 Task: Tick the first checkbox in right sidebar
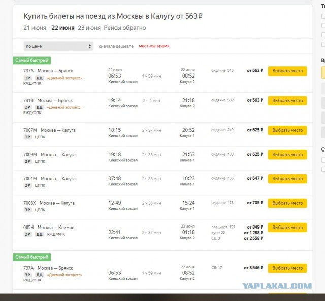323,16
